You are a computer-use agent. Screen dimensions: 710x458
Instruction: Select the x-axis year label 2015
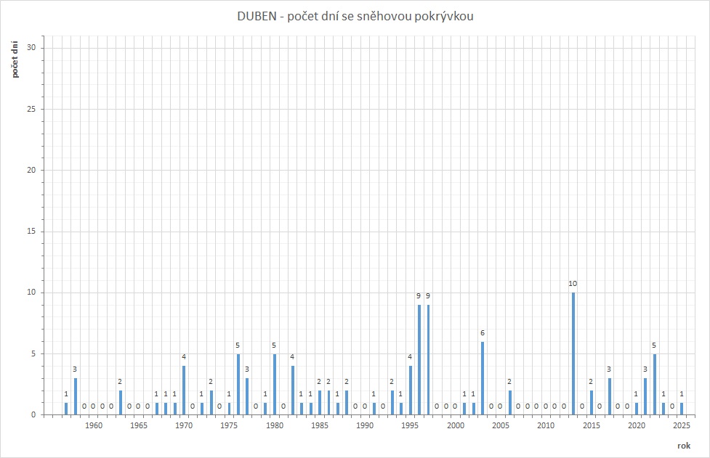591,425
